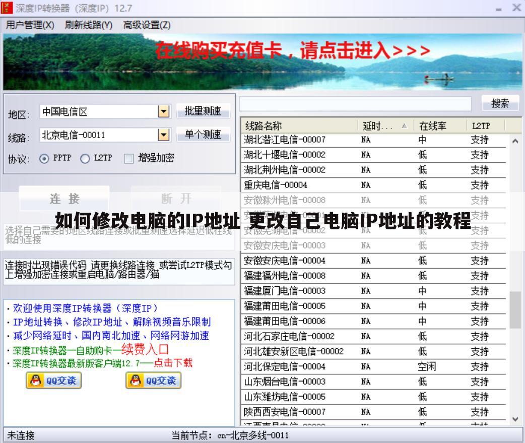525x443 pixels.
Task: Open the 中国电信区 region combo box
Action: point(105,111)
